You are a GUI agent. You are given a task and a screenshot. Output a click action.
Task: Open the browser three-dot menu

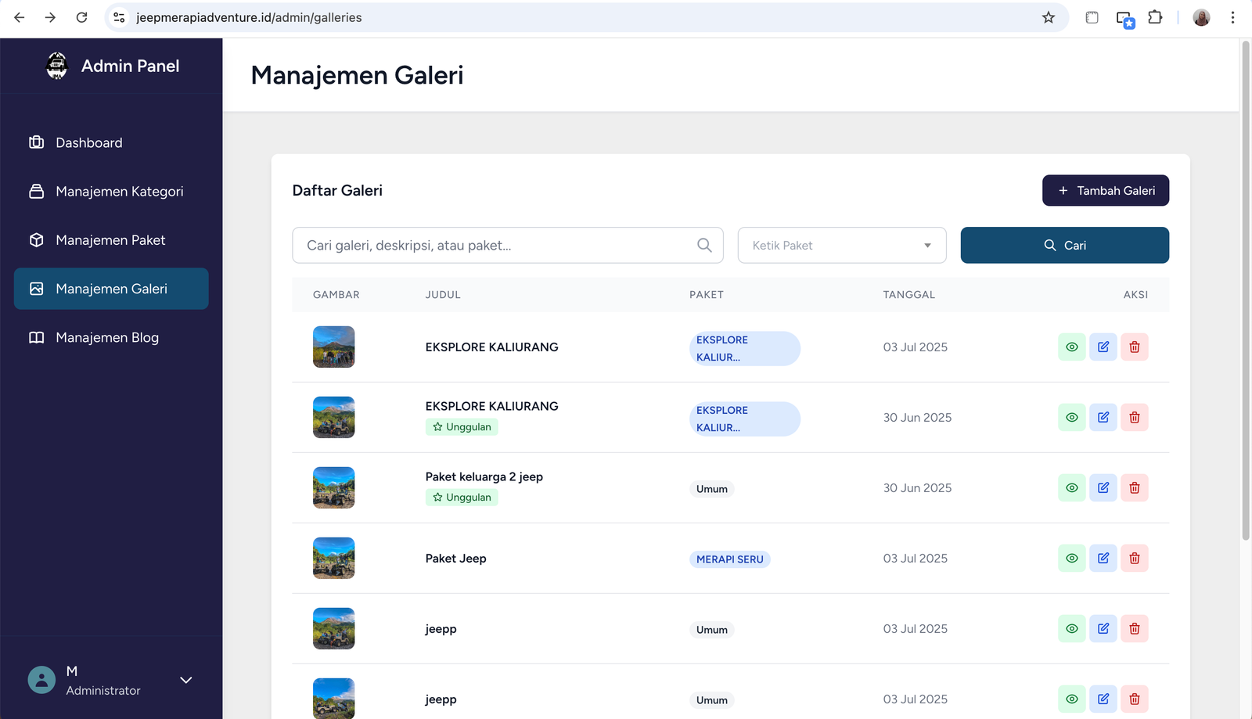pyautogui.click(x=1232, y=17)
